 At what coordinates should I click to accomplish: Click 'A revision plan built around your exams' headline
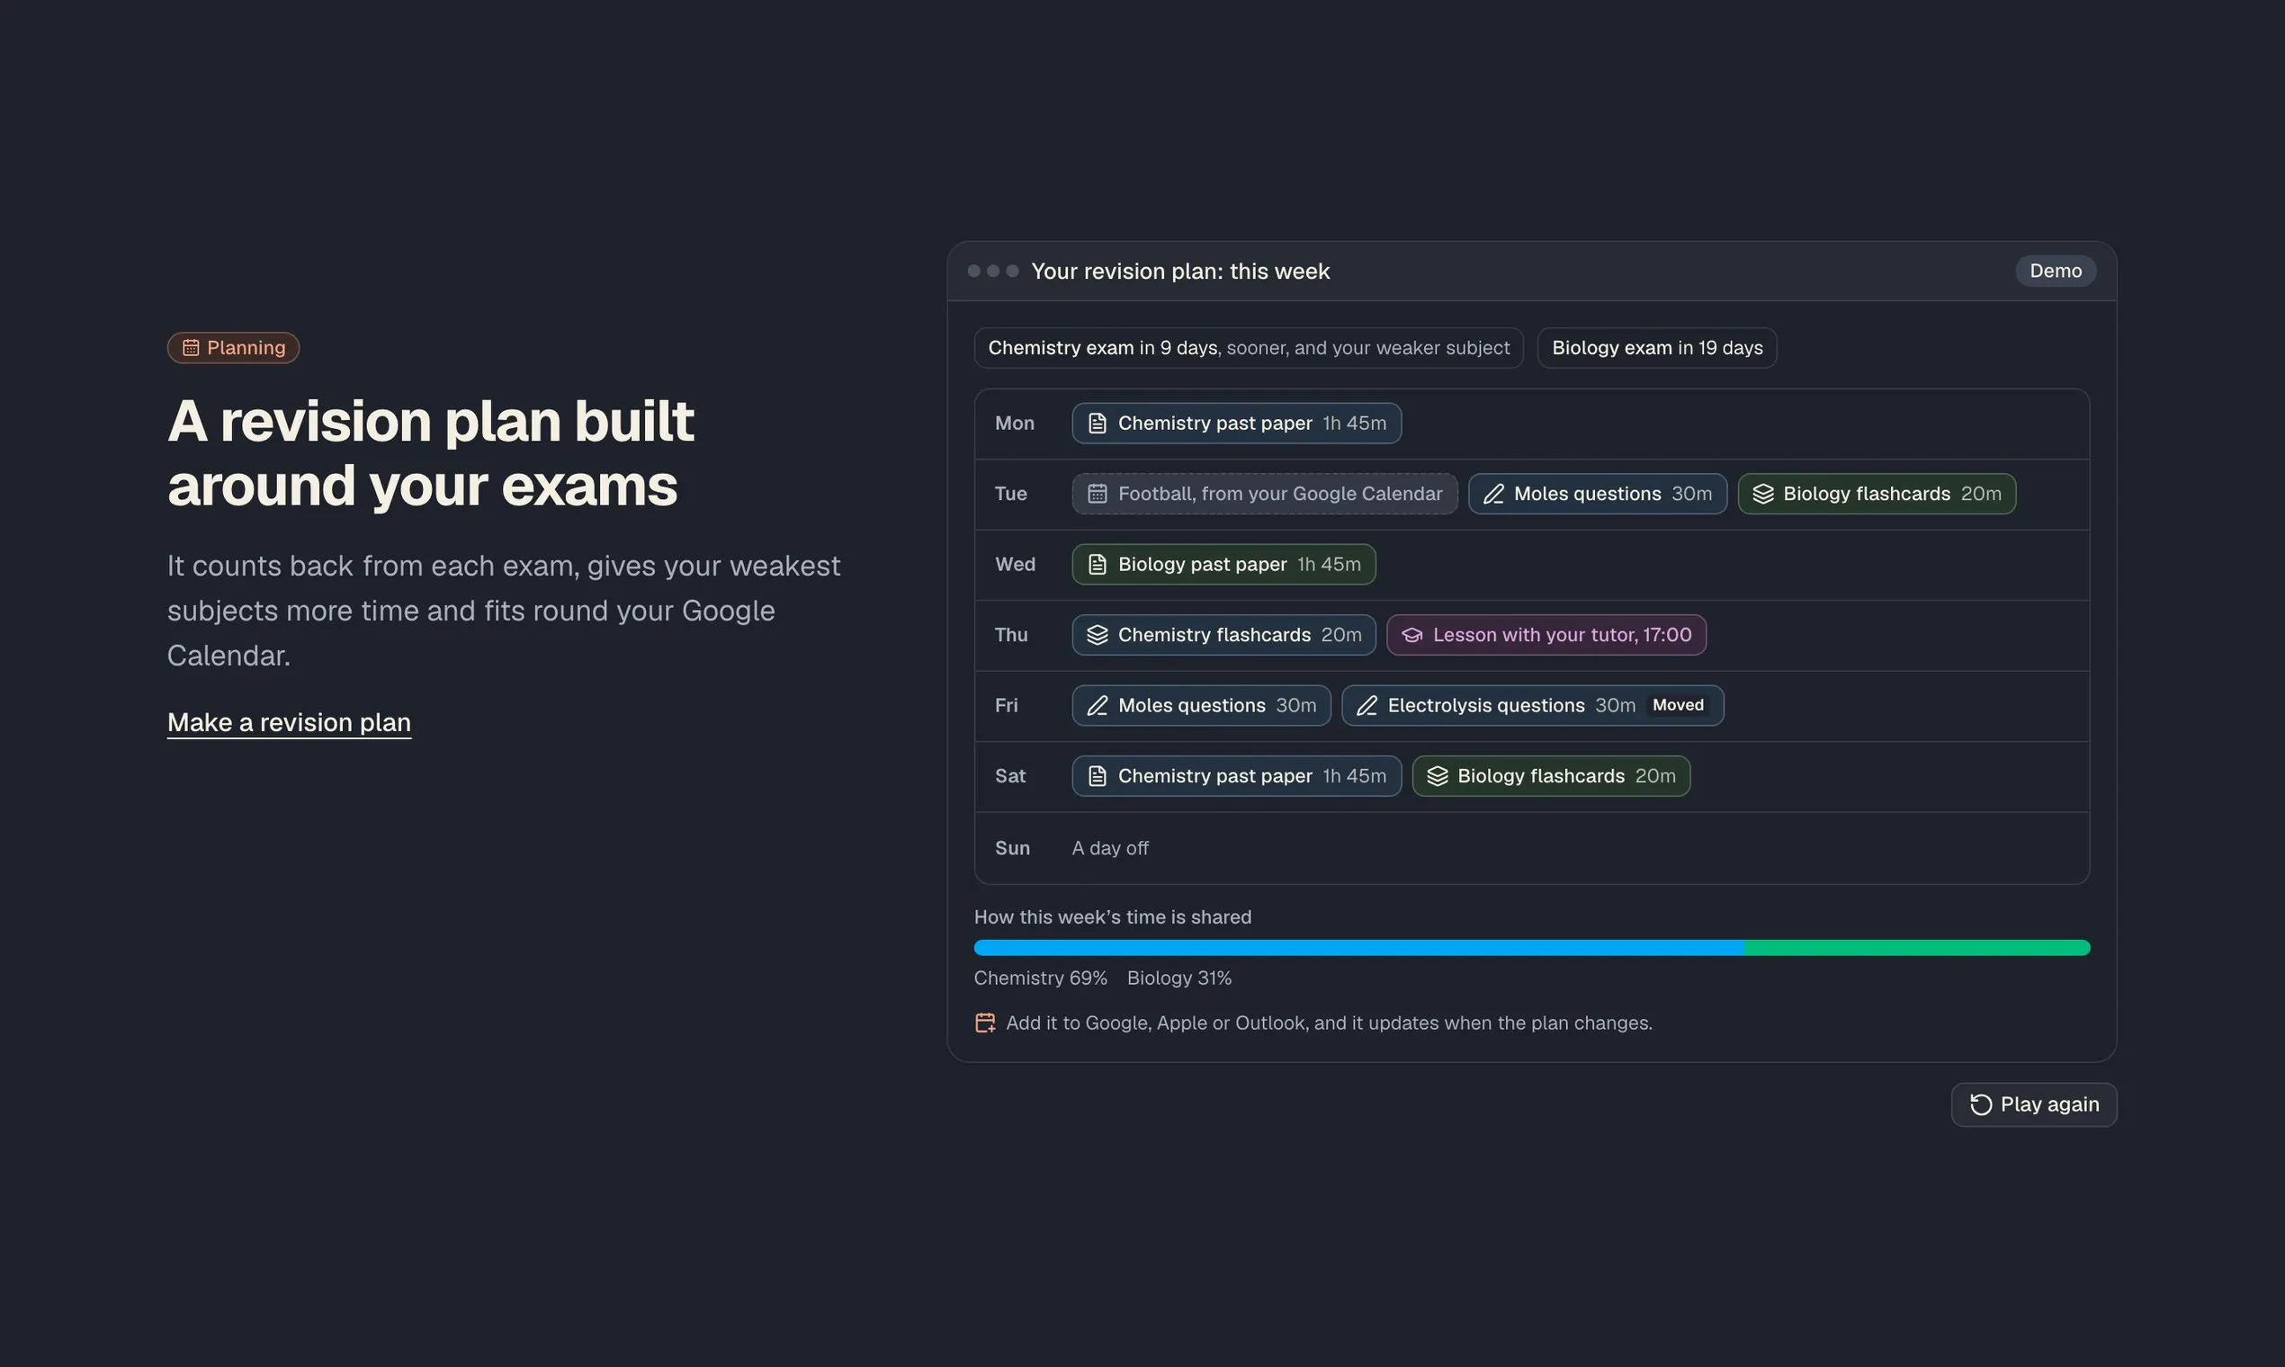pyautogui.click(x=430, y=452)
